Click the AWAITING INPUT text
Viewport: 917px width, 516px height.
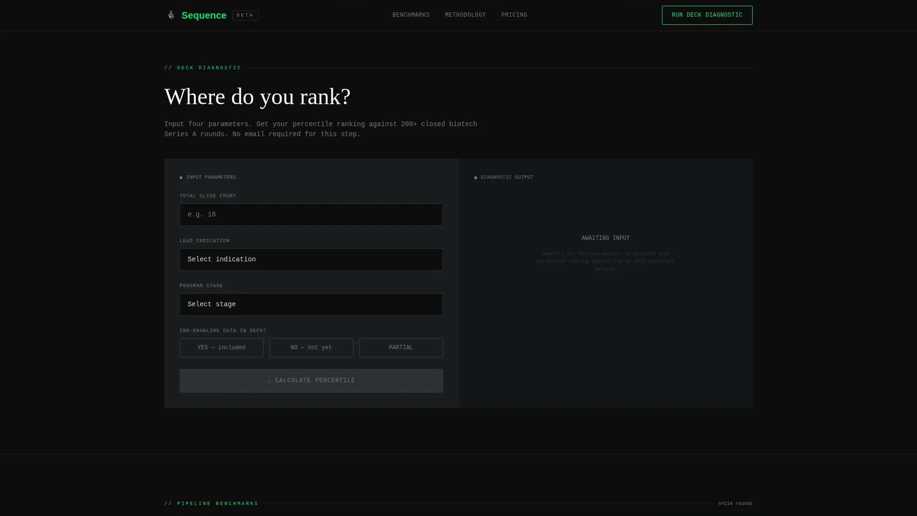(606, 238)
